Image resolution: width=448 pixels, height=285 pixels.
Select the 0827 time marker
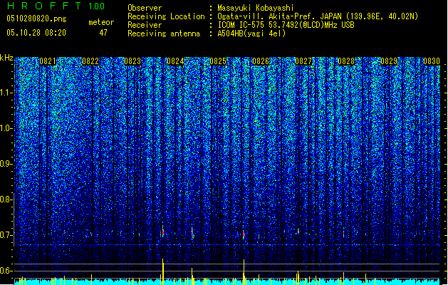[303, 61]
